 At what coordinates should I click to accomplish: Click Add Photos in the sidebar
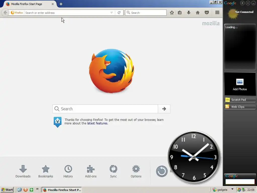240,84
